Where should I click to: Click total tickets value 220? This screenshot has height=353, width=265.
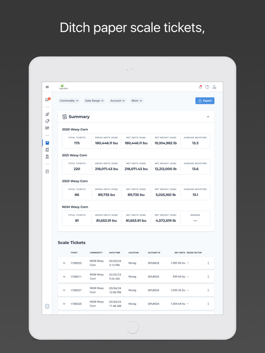[77, 169]
